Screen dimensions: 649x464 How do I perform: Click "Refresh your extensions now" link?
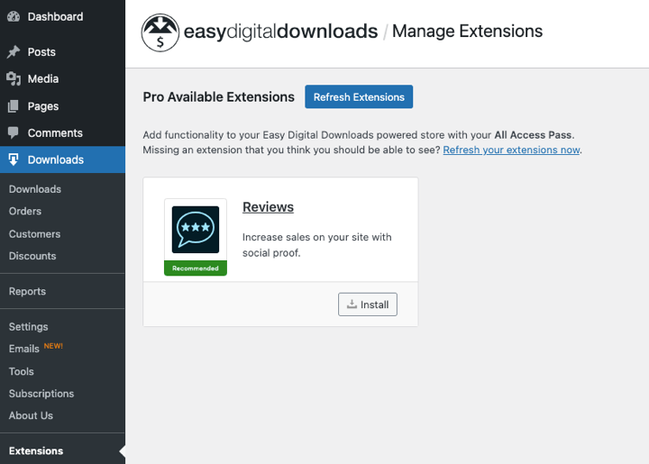pos(512,150)
